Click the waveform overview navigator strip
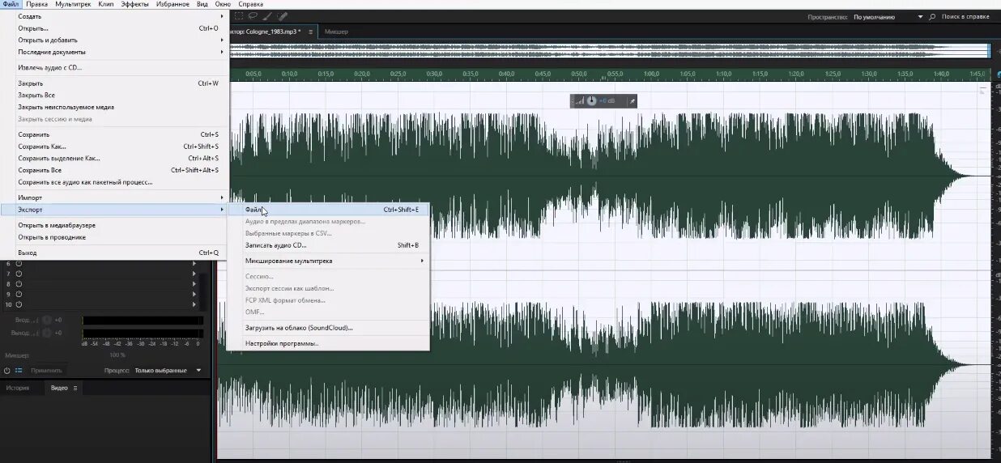Screen dimensions: 1001x463 point(609,50)
